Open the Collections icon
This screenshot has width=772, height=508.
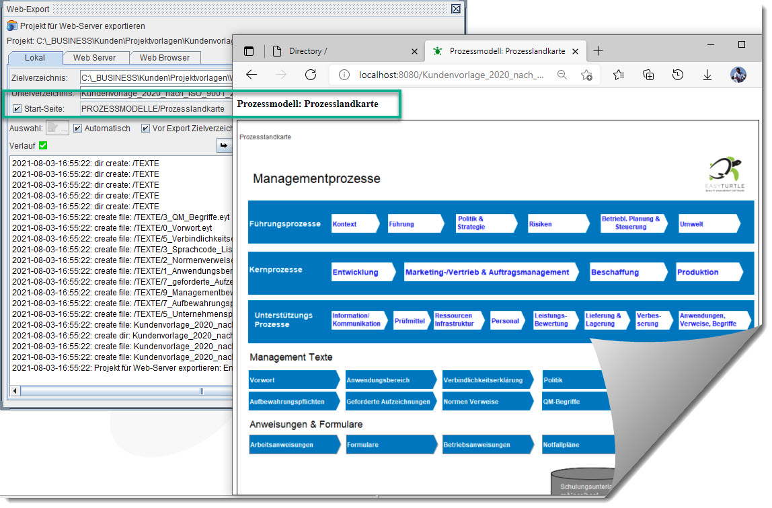(648, 75)
